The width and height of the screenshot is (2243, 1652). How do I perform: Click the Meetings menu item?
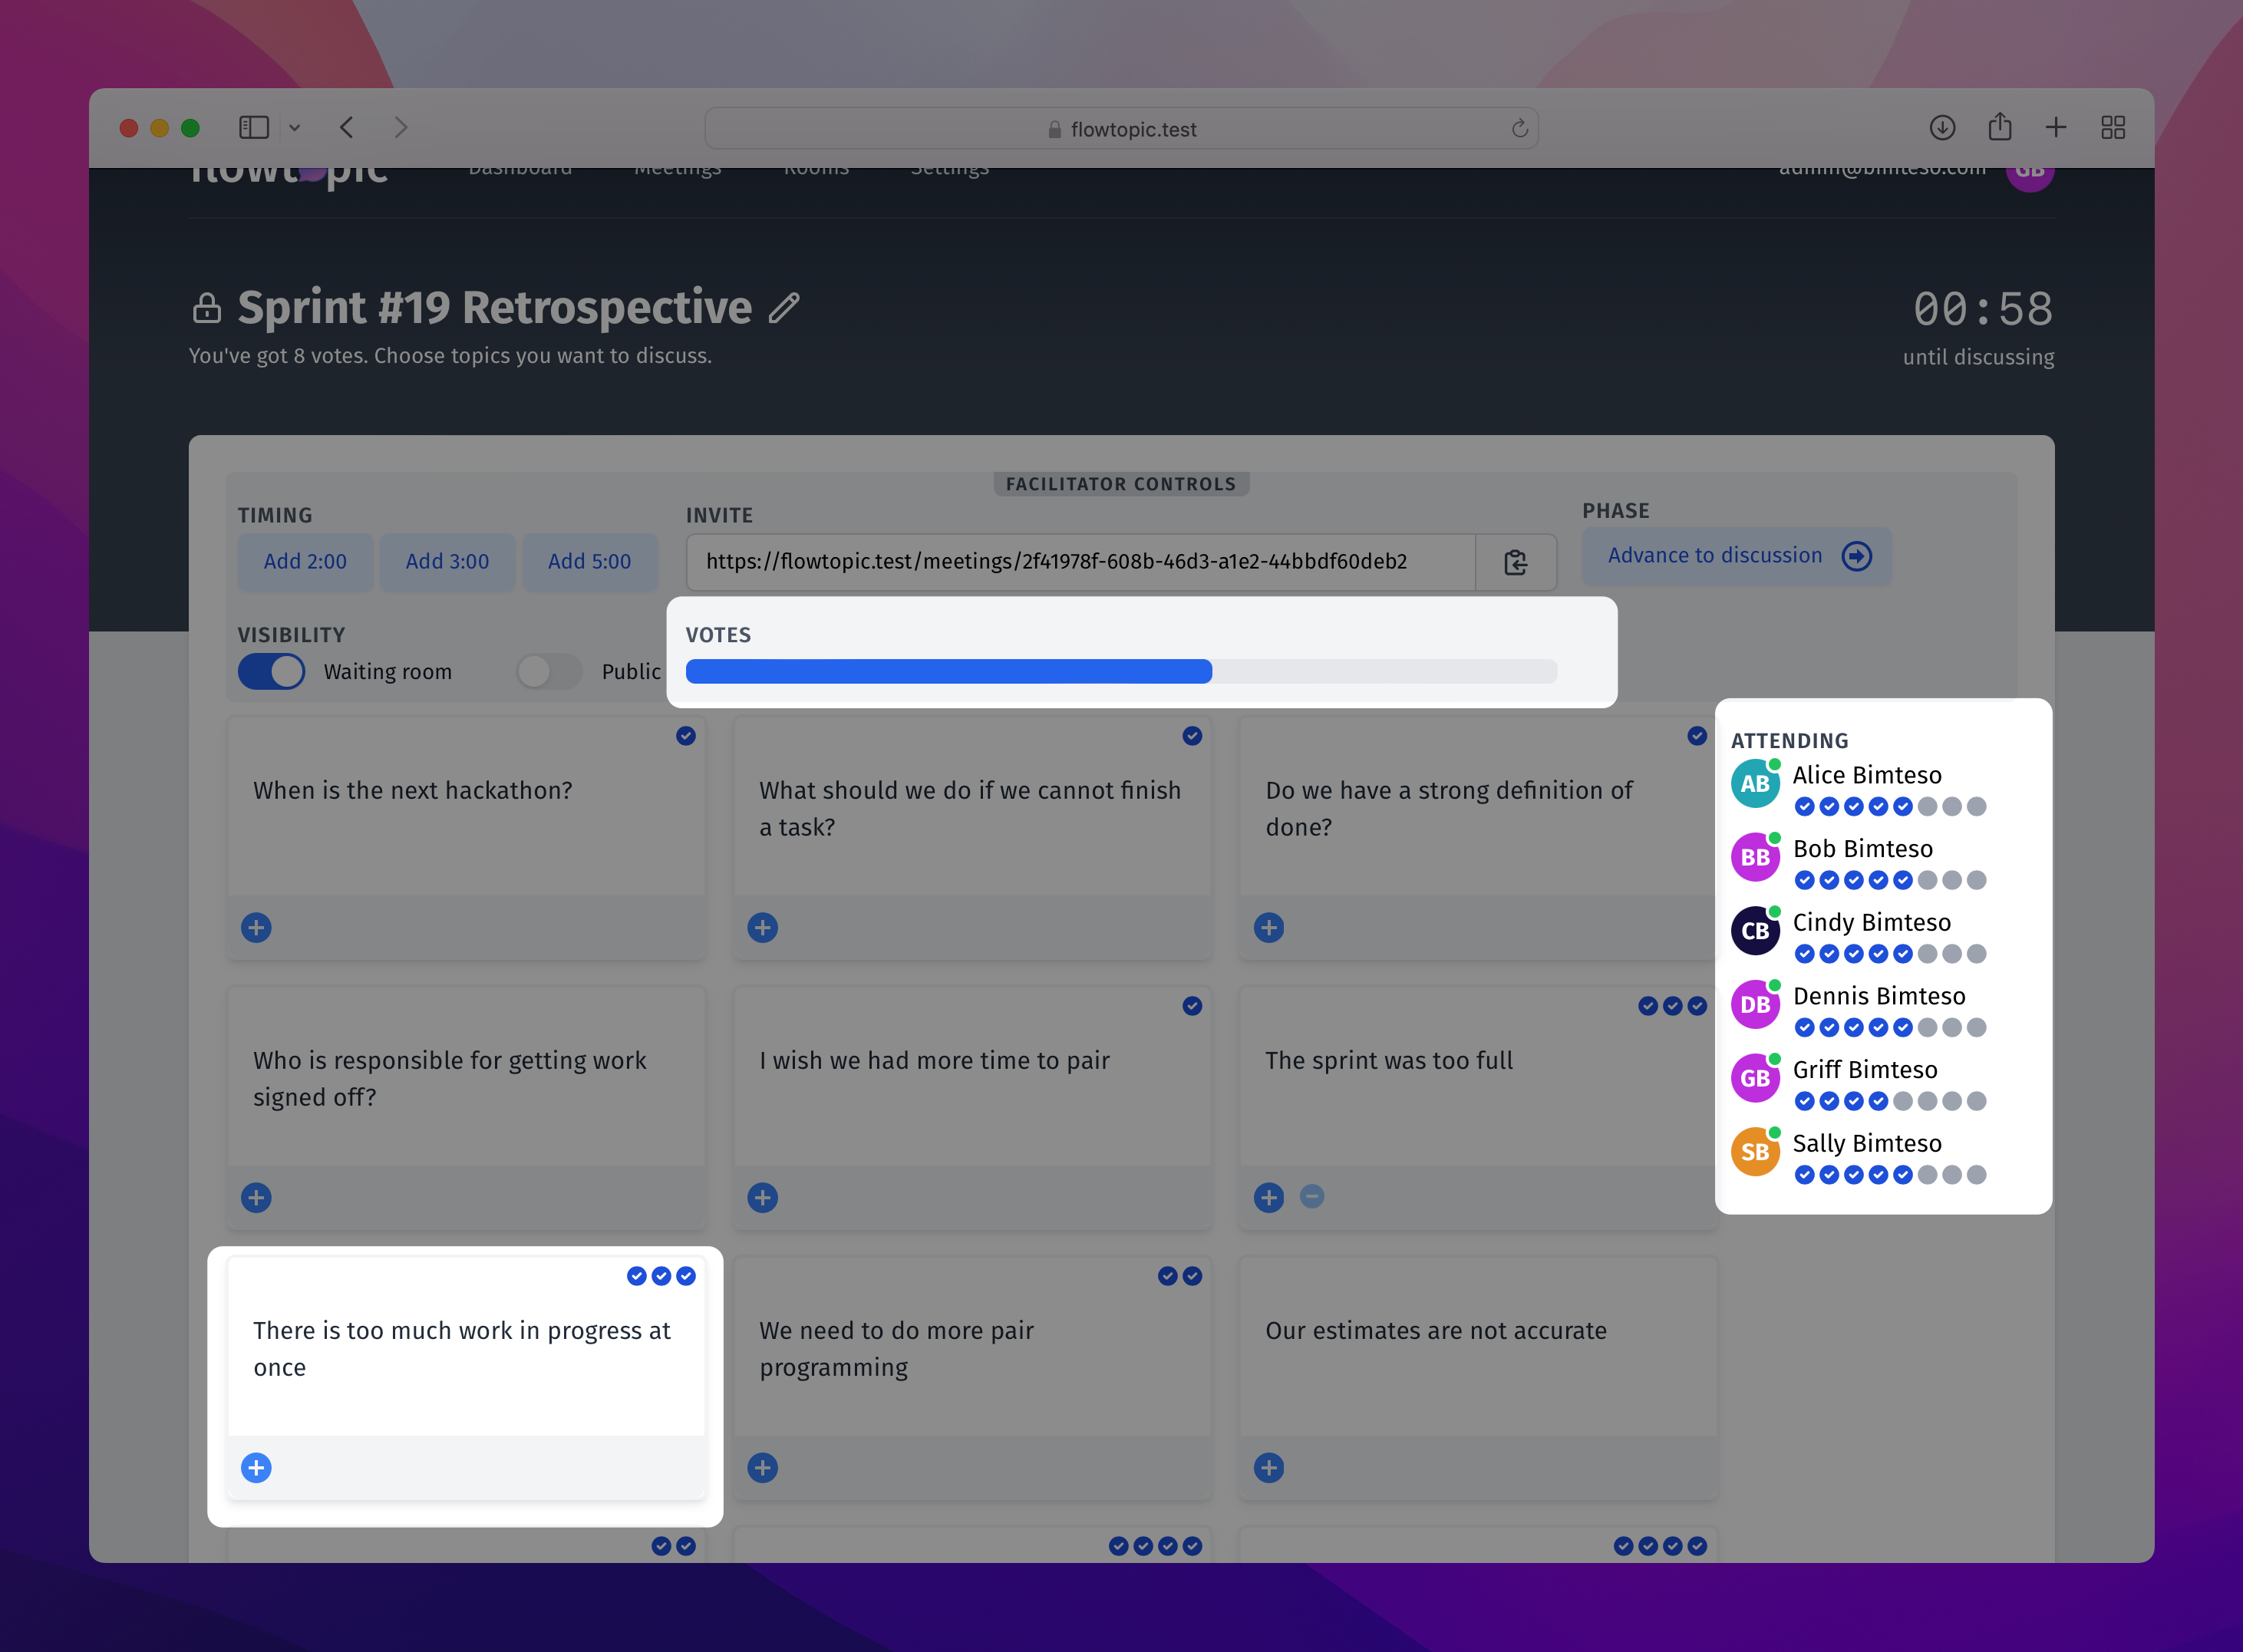click(x=678, y=169)
